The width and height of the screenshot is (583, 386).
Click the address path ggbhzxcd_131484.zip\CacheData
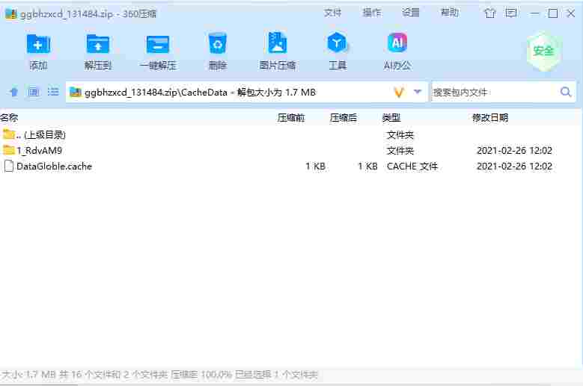(156, 93)
